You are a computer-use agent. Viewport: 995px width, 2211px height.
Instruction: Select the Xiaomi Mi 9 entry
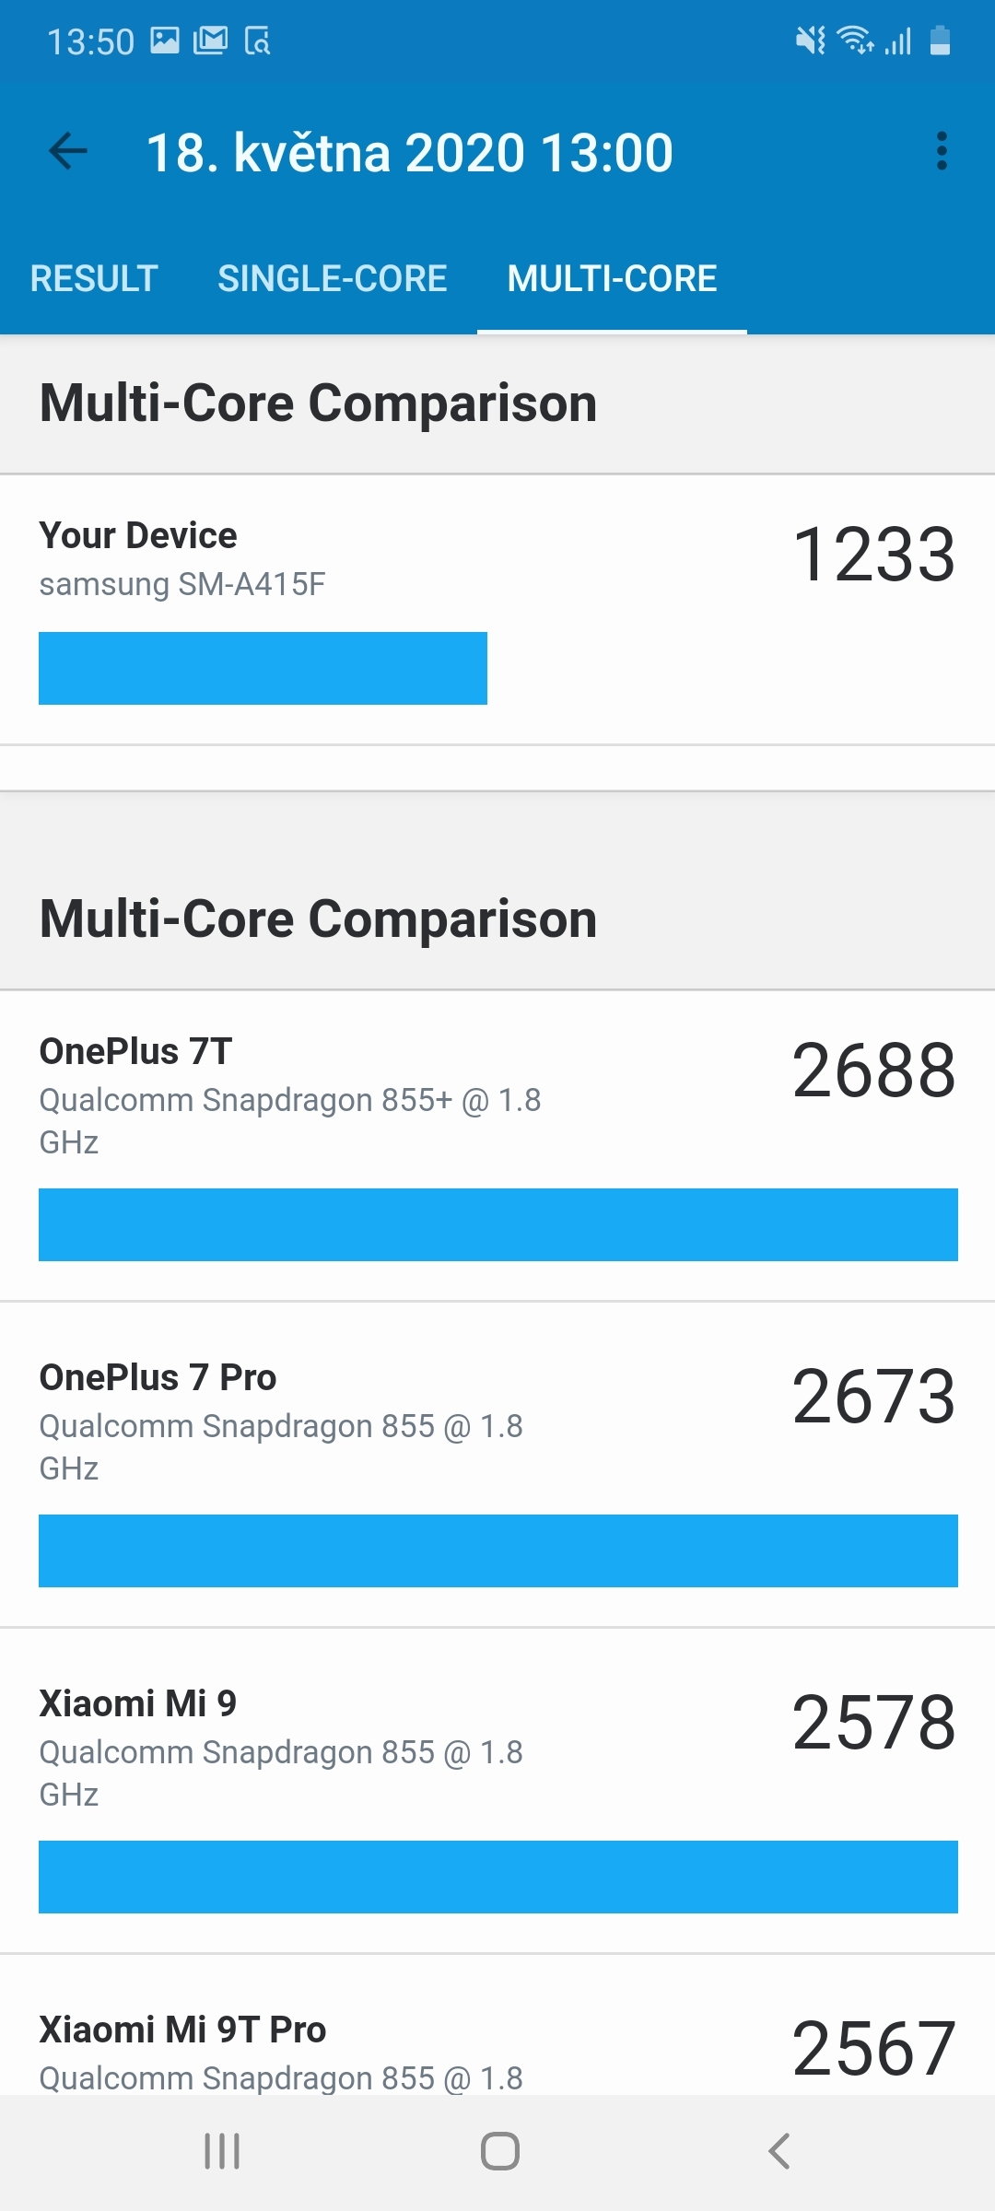138,1703
